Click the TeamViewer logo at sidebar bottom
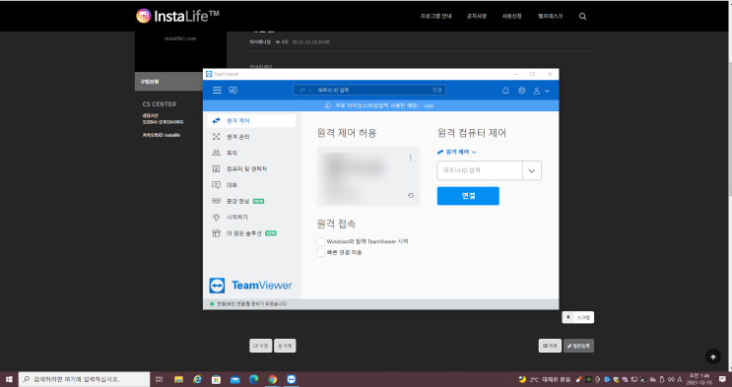This screenshot has height=387, width=732. 250,286
